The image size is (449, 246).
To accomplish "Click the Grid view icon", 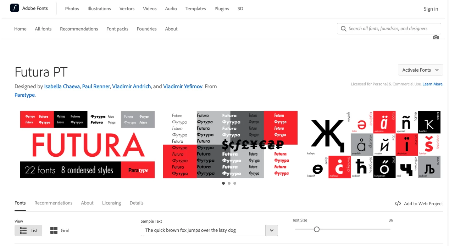I will click(54, 230).
